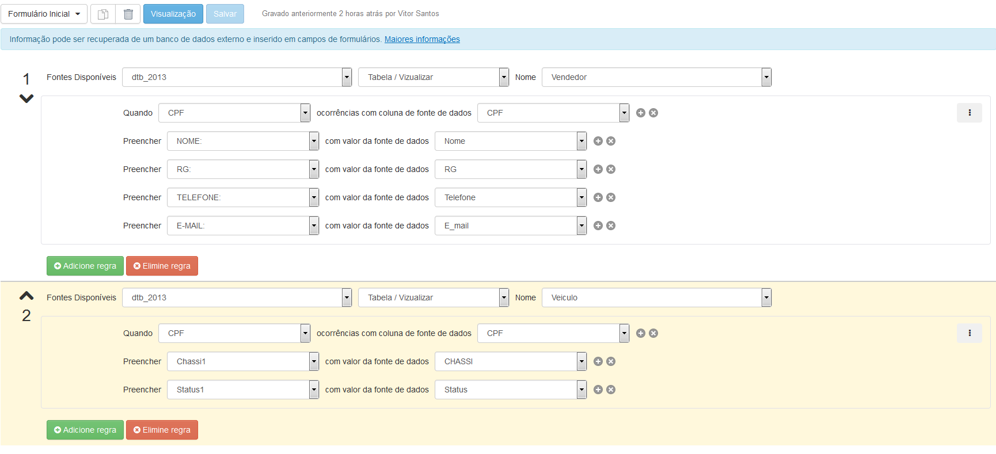This screenshot has height=454, width=996.
Task: Remove the RG: fill rule row
Action: pos(611,169)
